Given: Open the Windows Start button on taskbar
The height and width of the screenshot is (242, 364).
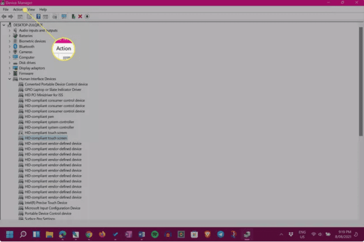Looking at the screenshot, I should point(10,234).
